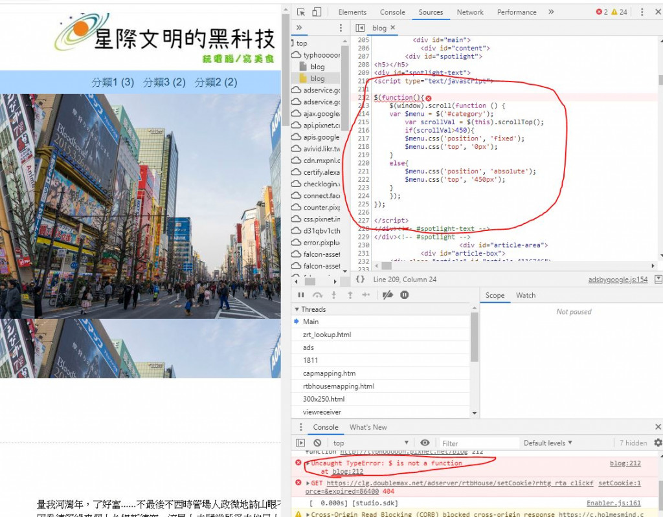This screenshot has width=663, height=517.
Task: Open the console drawer three-dot menu
Action: pyautogui.click(x=300, y=427)
